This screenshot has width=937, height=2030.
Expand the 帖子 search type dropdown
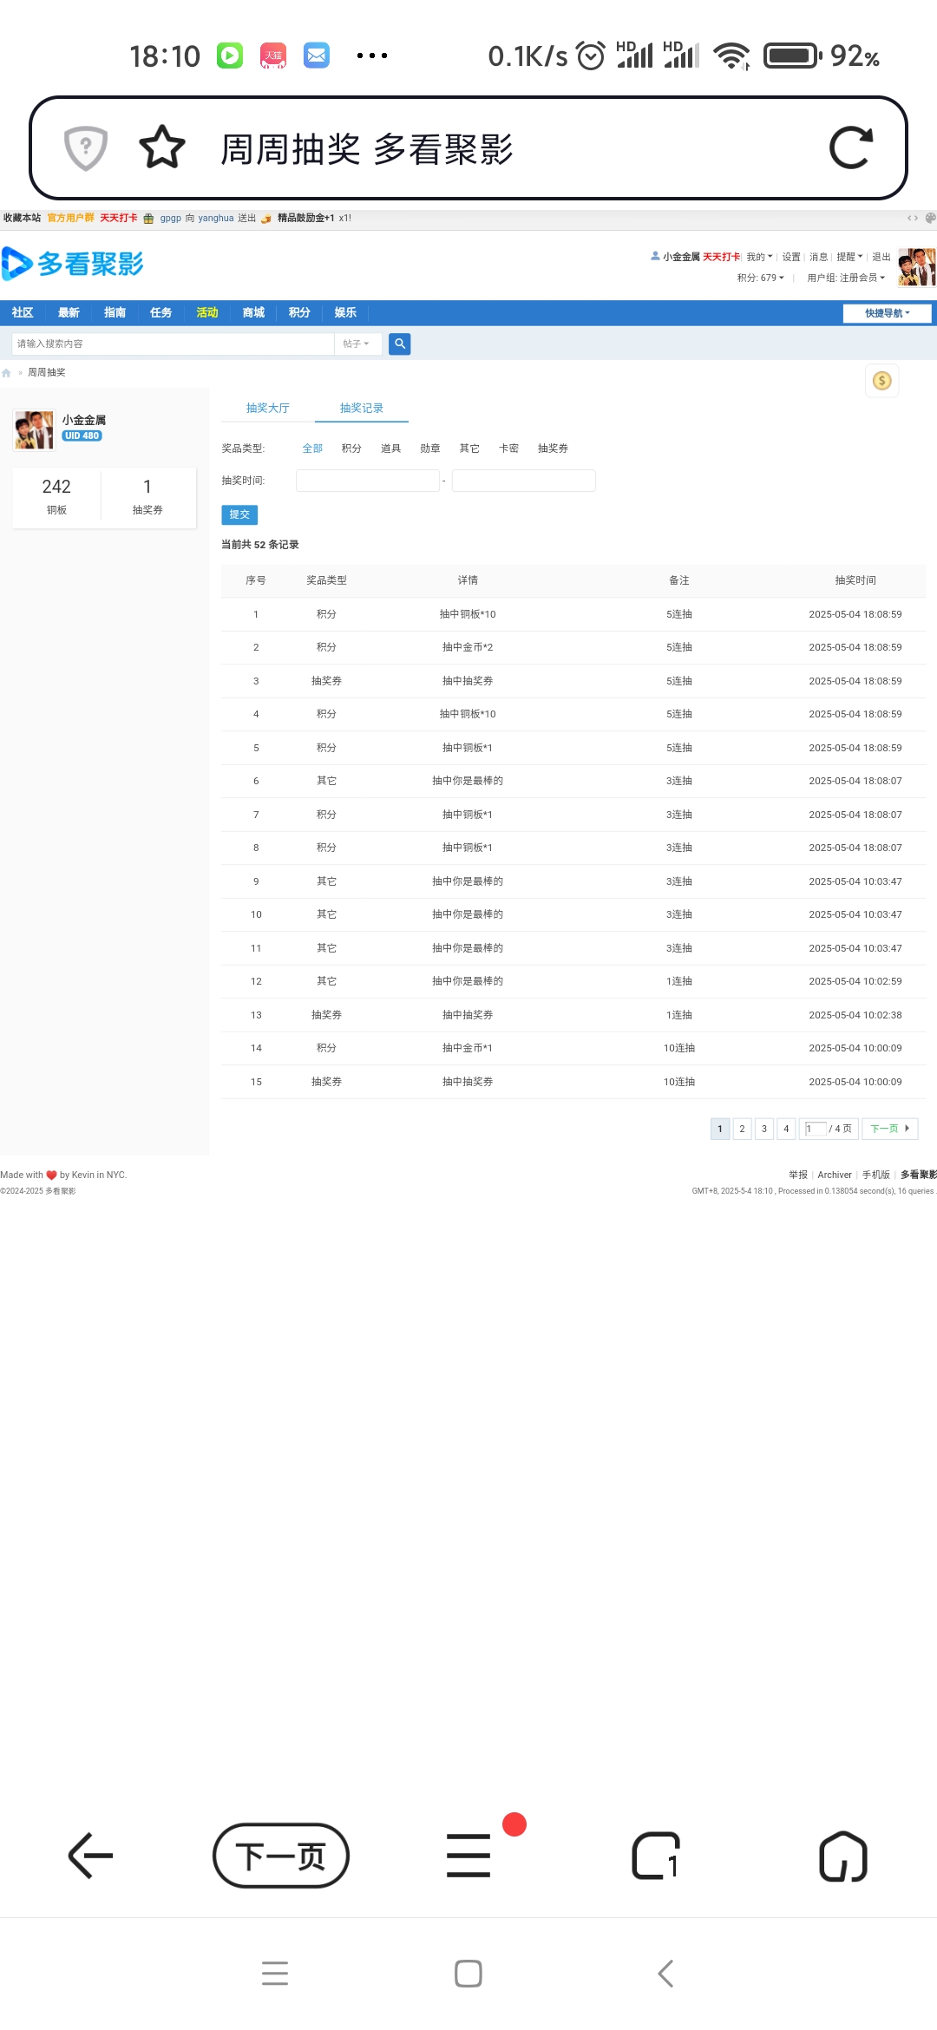click(357, 344)
